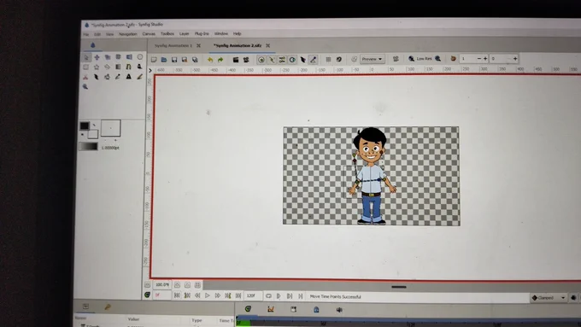Click the Save All icon
The image size is (581, 327).
click(x=195, y=60)
